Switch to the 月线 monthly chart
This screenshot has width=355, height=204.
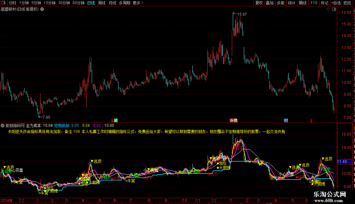tap(112, 3)
